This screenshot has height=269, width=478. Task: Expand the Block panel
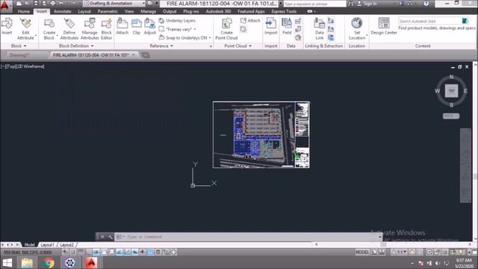click(x=19, y=46)
